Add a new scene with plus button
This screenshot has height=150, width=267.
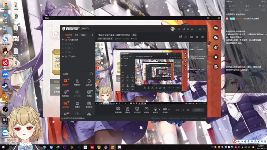point(92,35)
